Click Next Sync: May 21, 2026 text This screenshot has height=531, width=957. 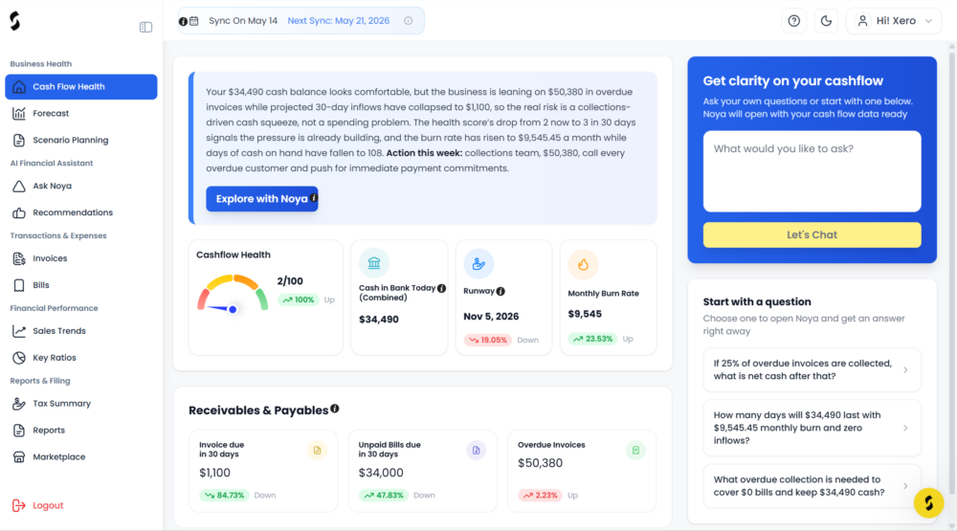[338, 21]
